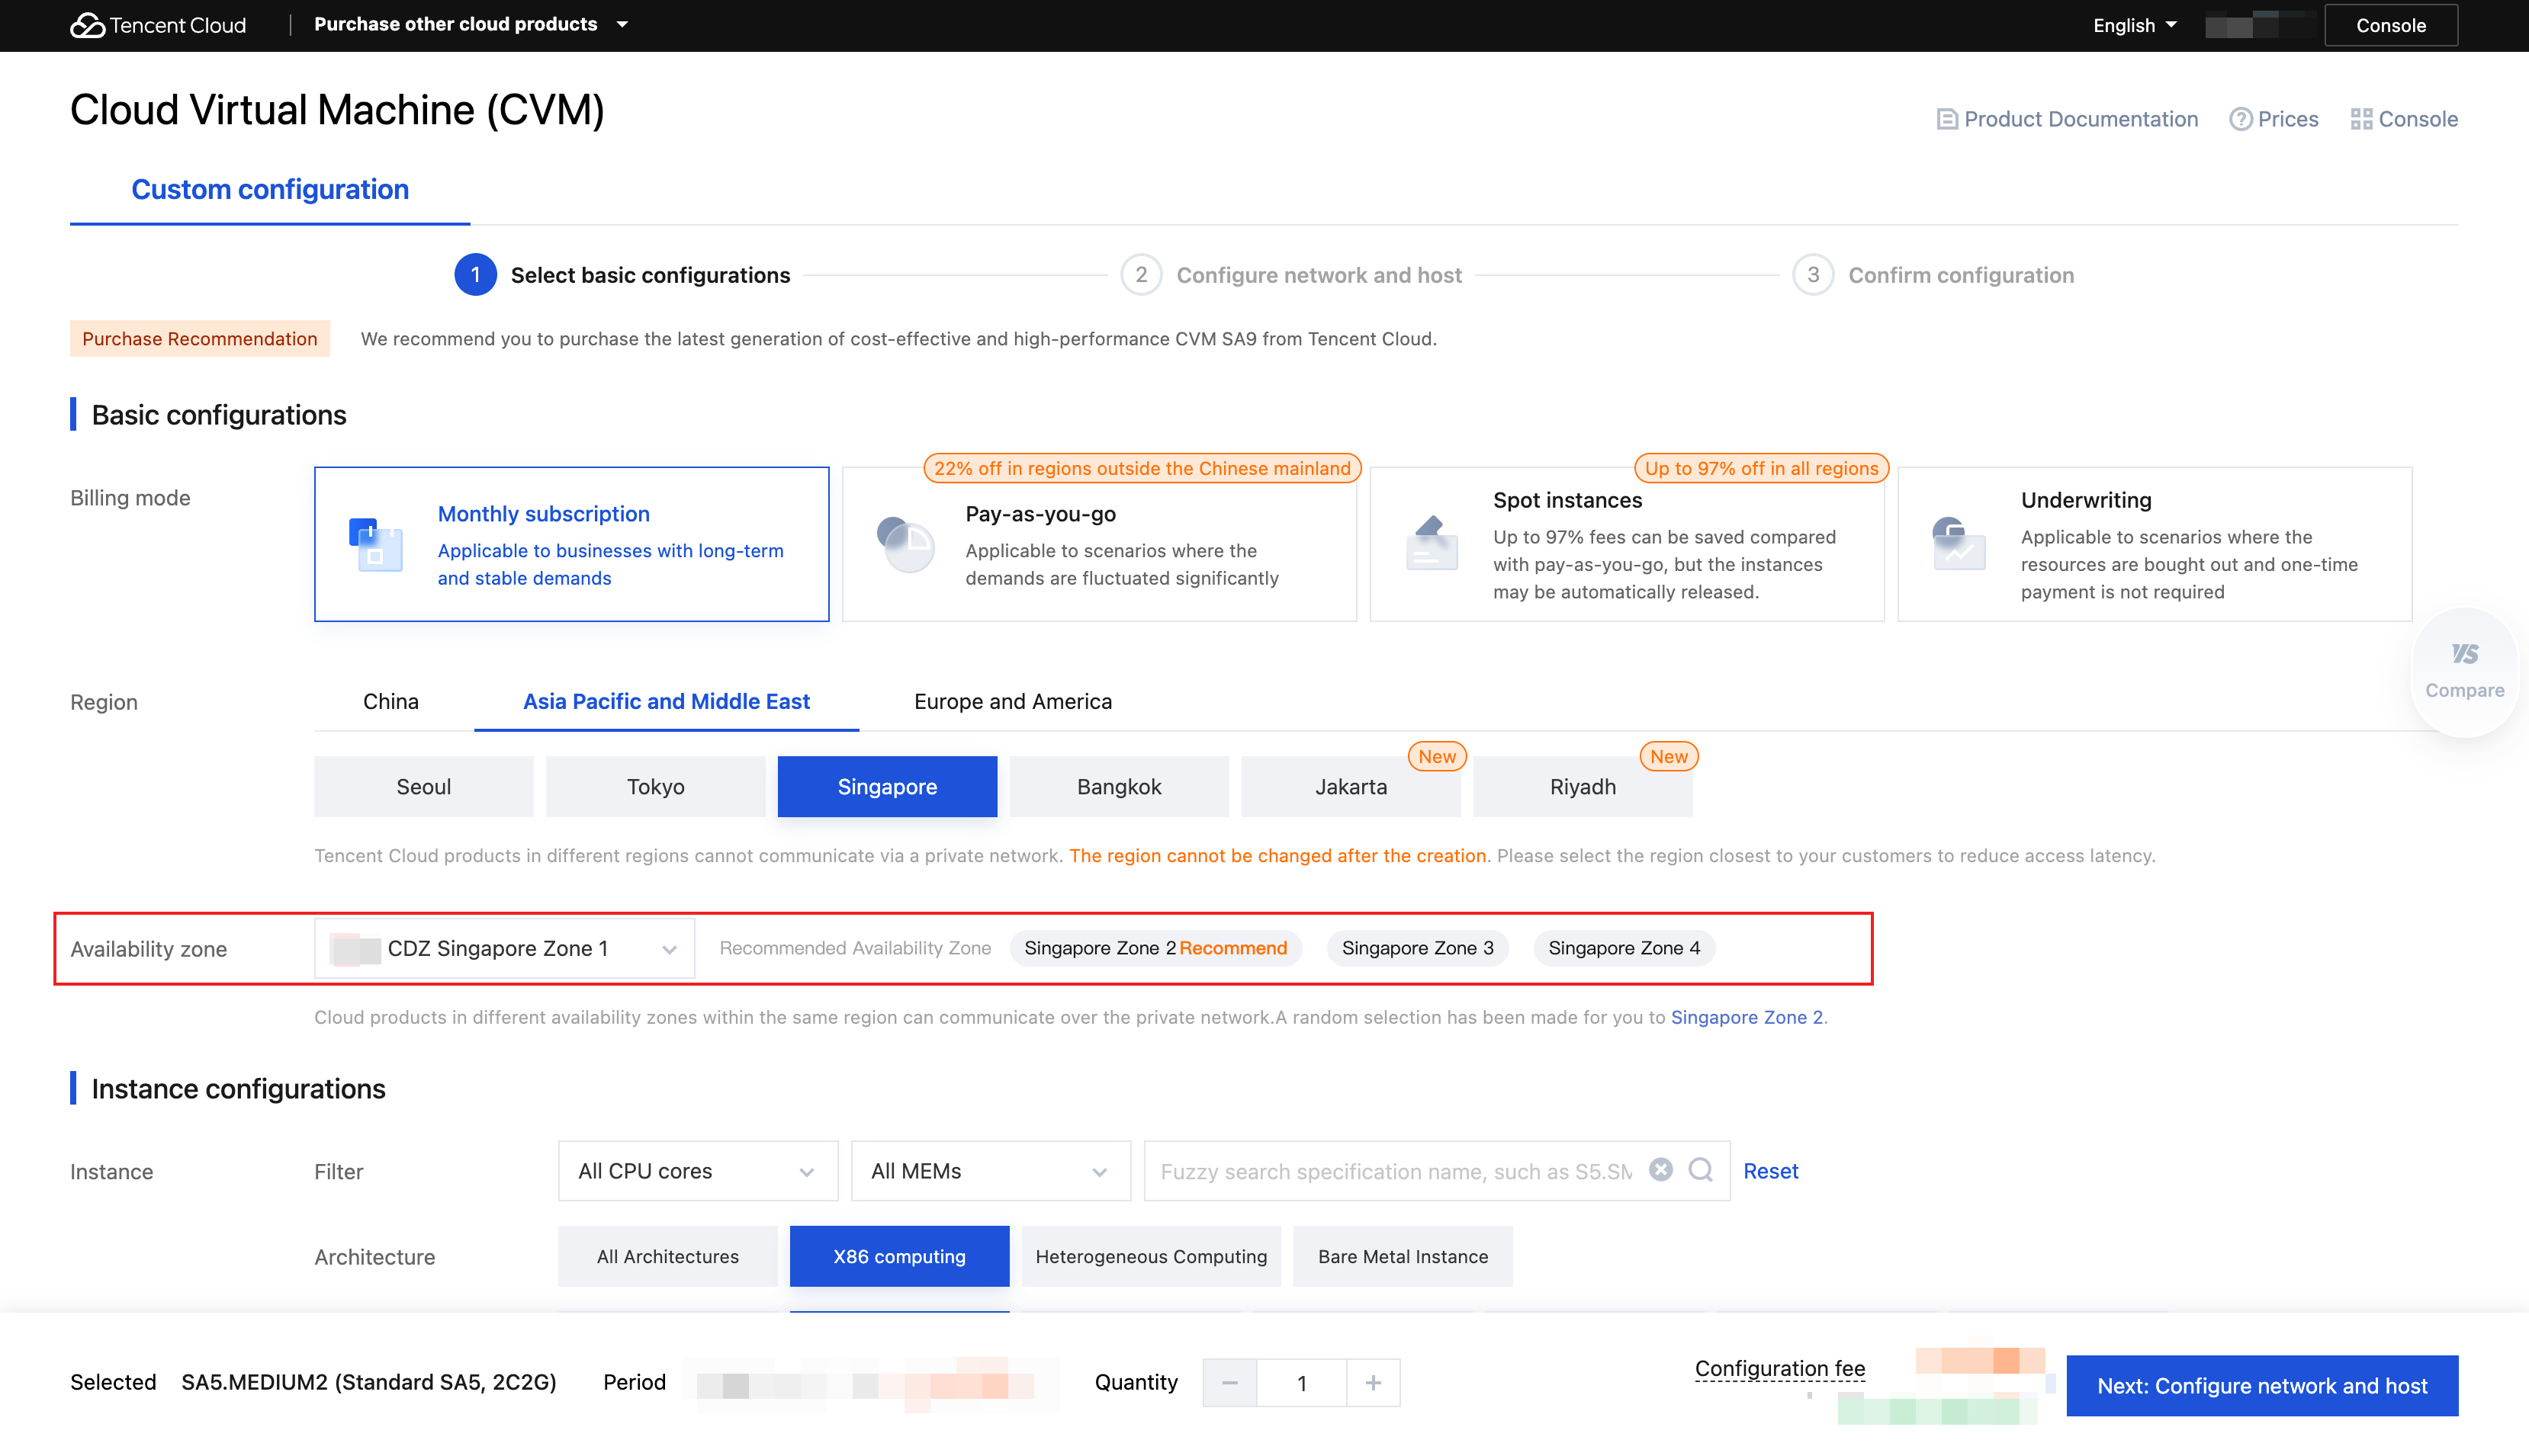Open All CPU cores filter dropdown
This screenshot has width=2529, height=1456.
[x=696, y=1170]
